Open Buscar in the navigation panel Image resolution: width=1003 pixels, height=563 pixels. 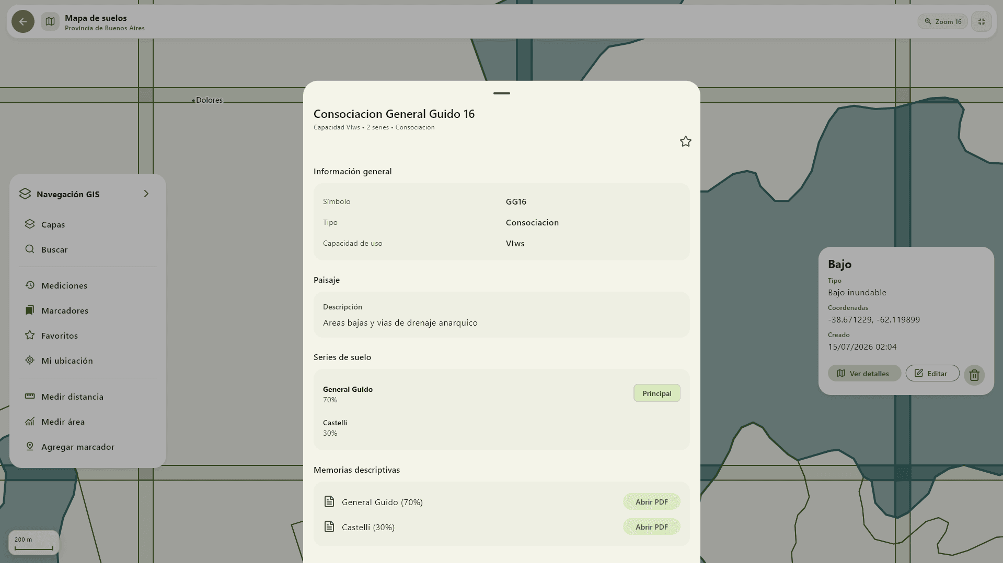click(88, 249)
